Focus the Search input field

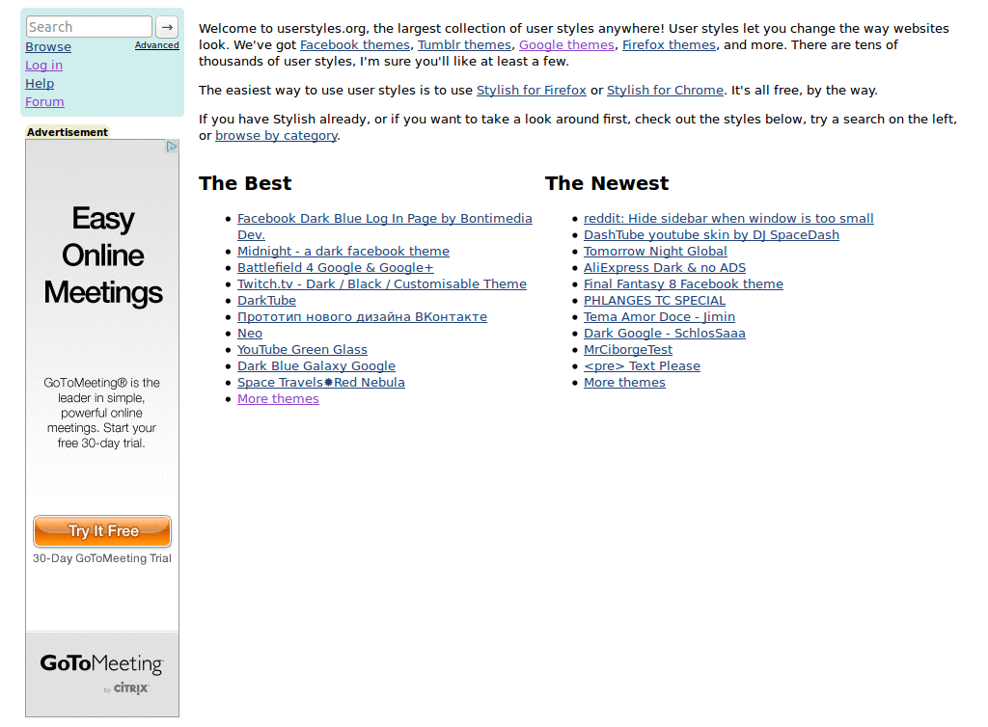click(x=89, y=27)
